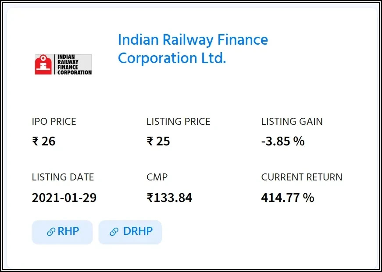Click the CURRENT RETURN label

click(x=301, y=177)
